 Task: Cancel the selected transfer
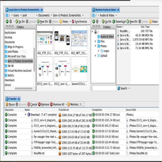[x=32, y=104]
